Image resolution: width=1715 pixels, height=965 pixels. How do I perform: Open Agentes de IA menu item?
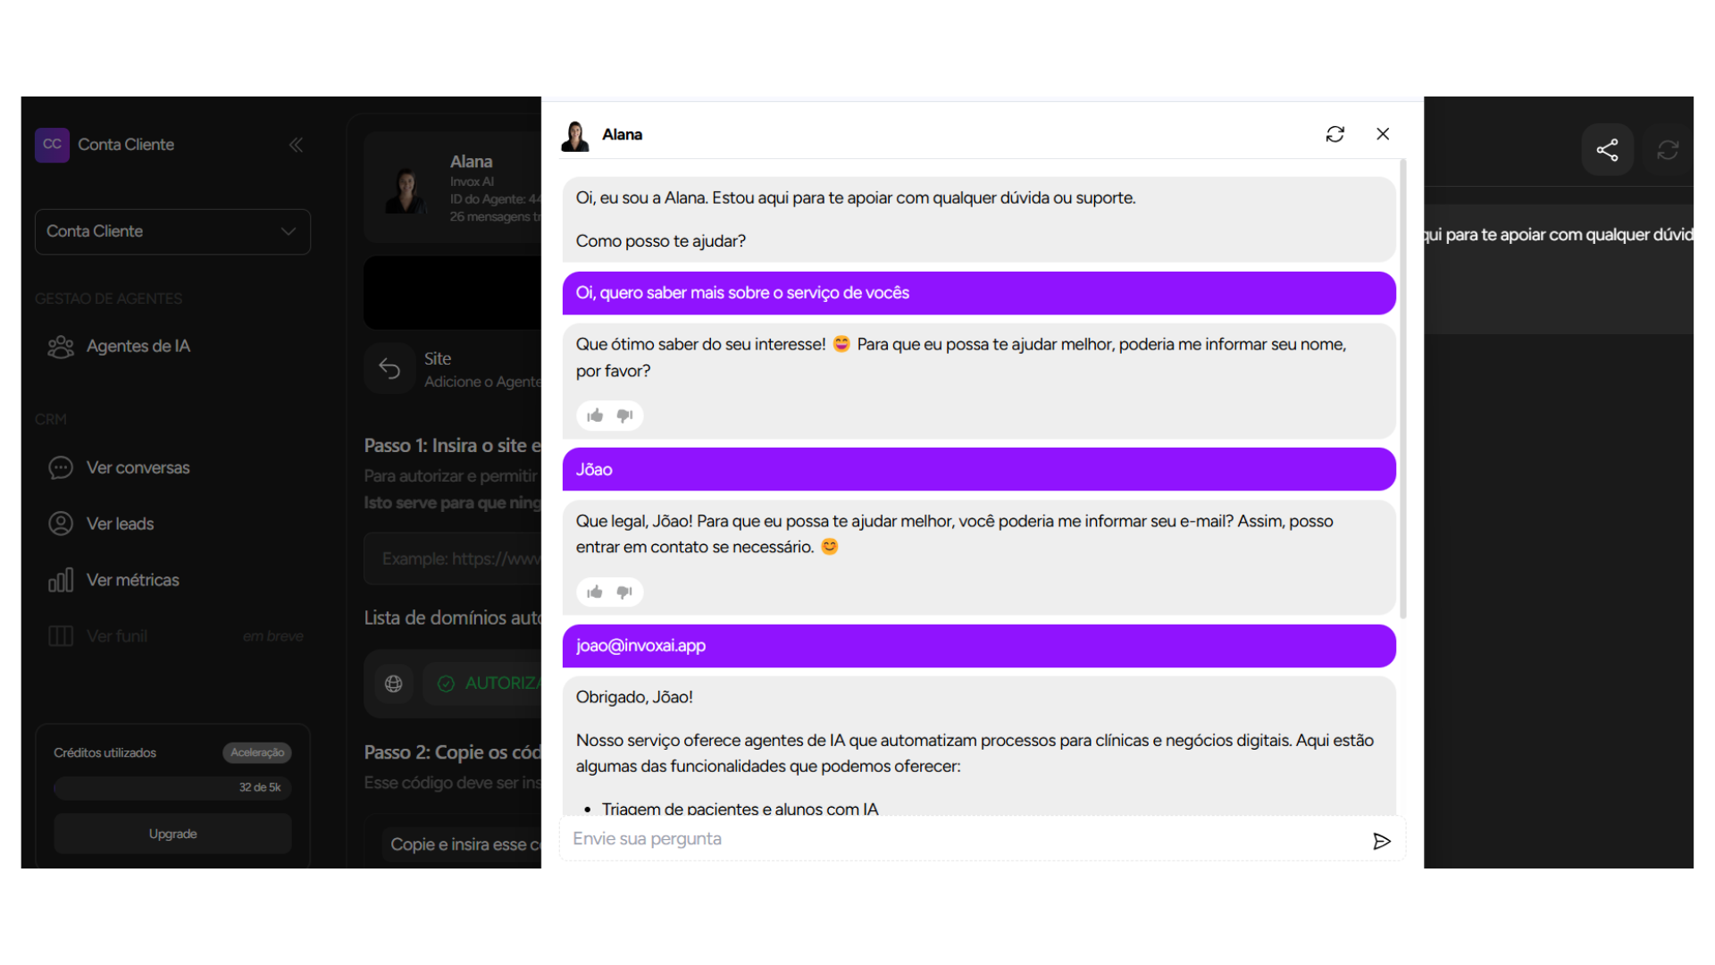click(x=138, y=347)
